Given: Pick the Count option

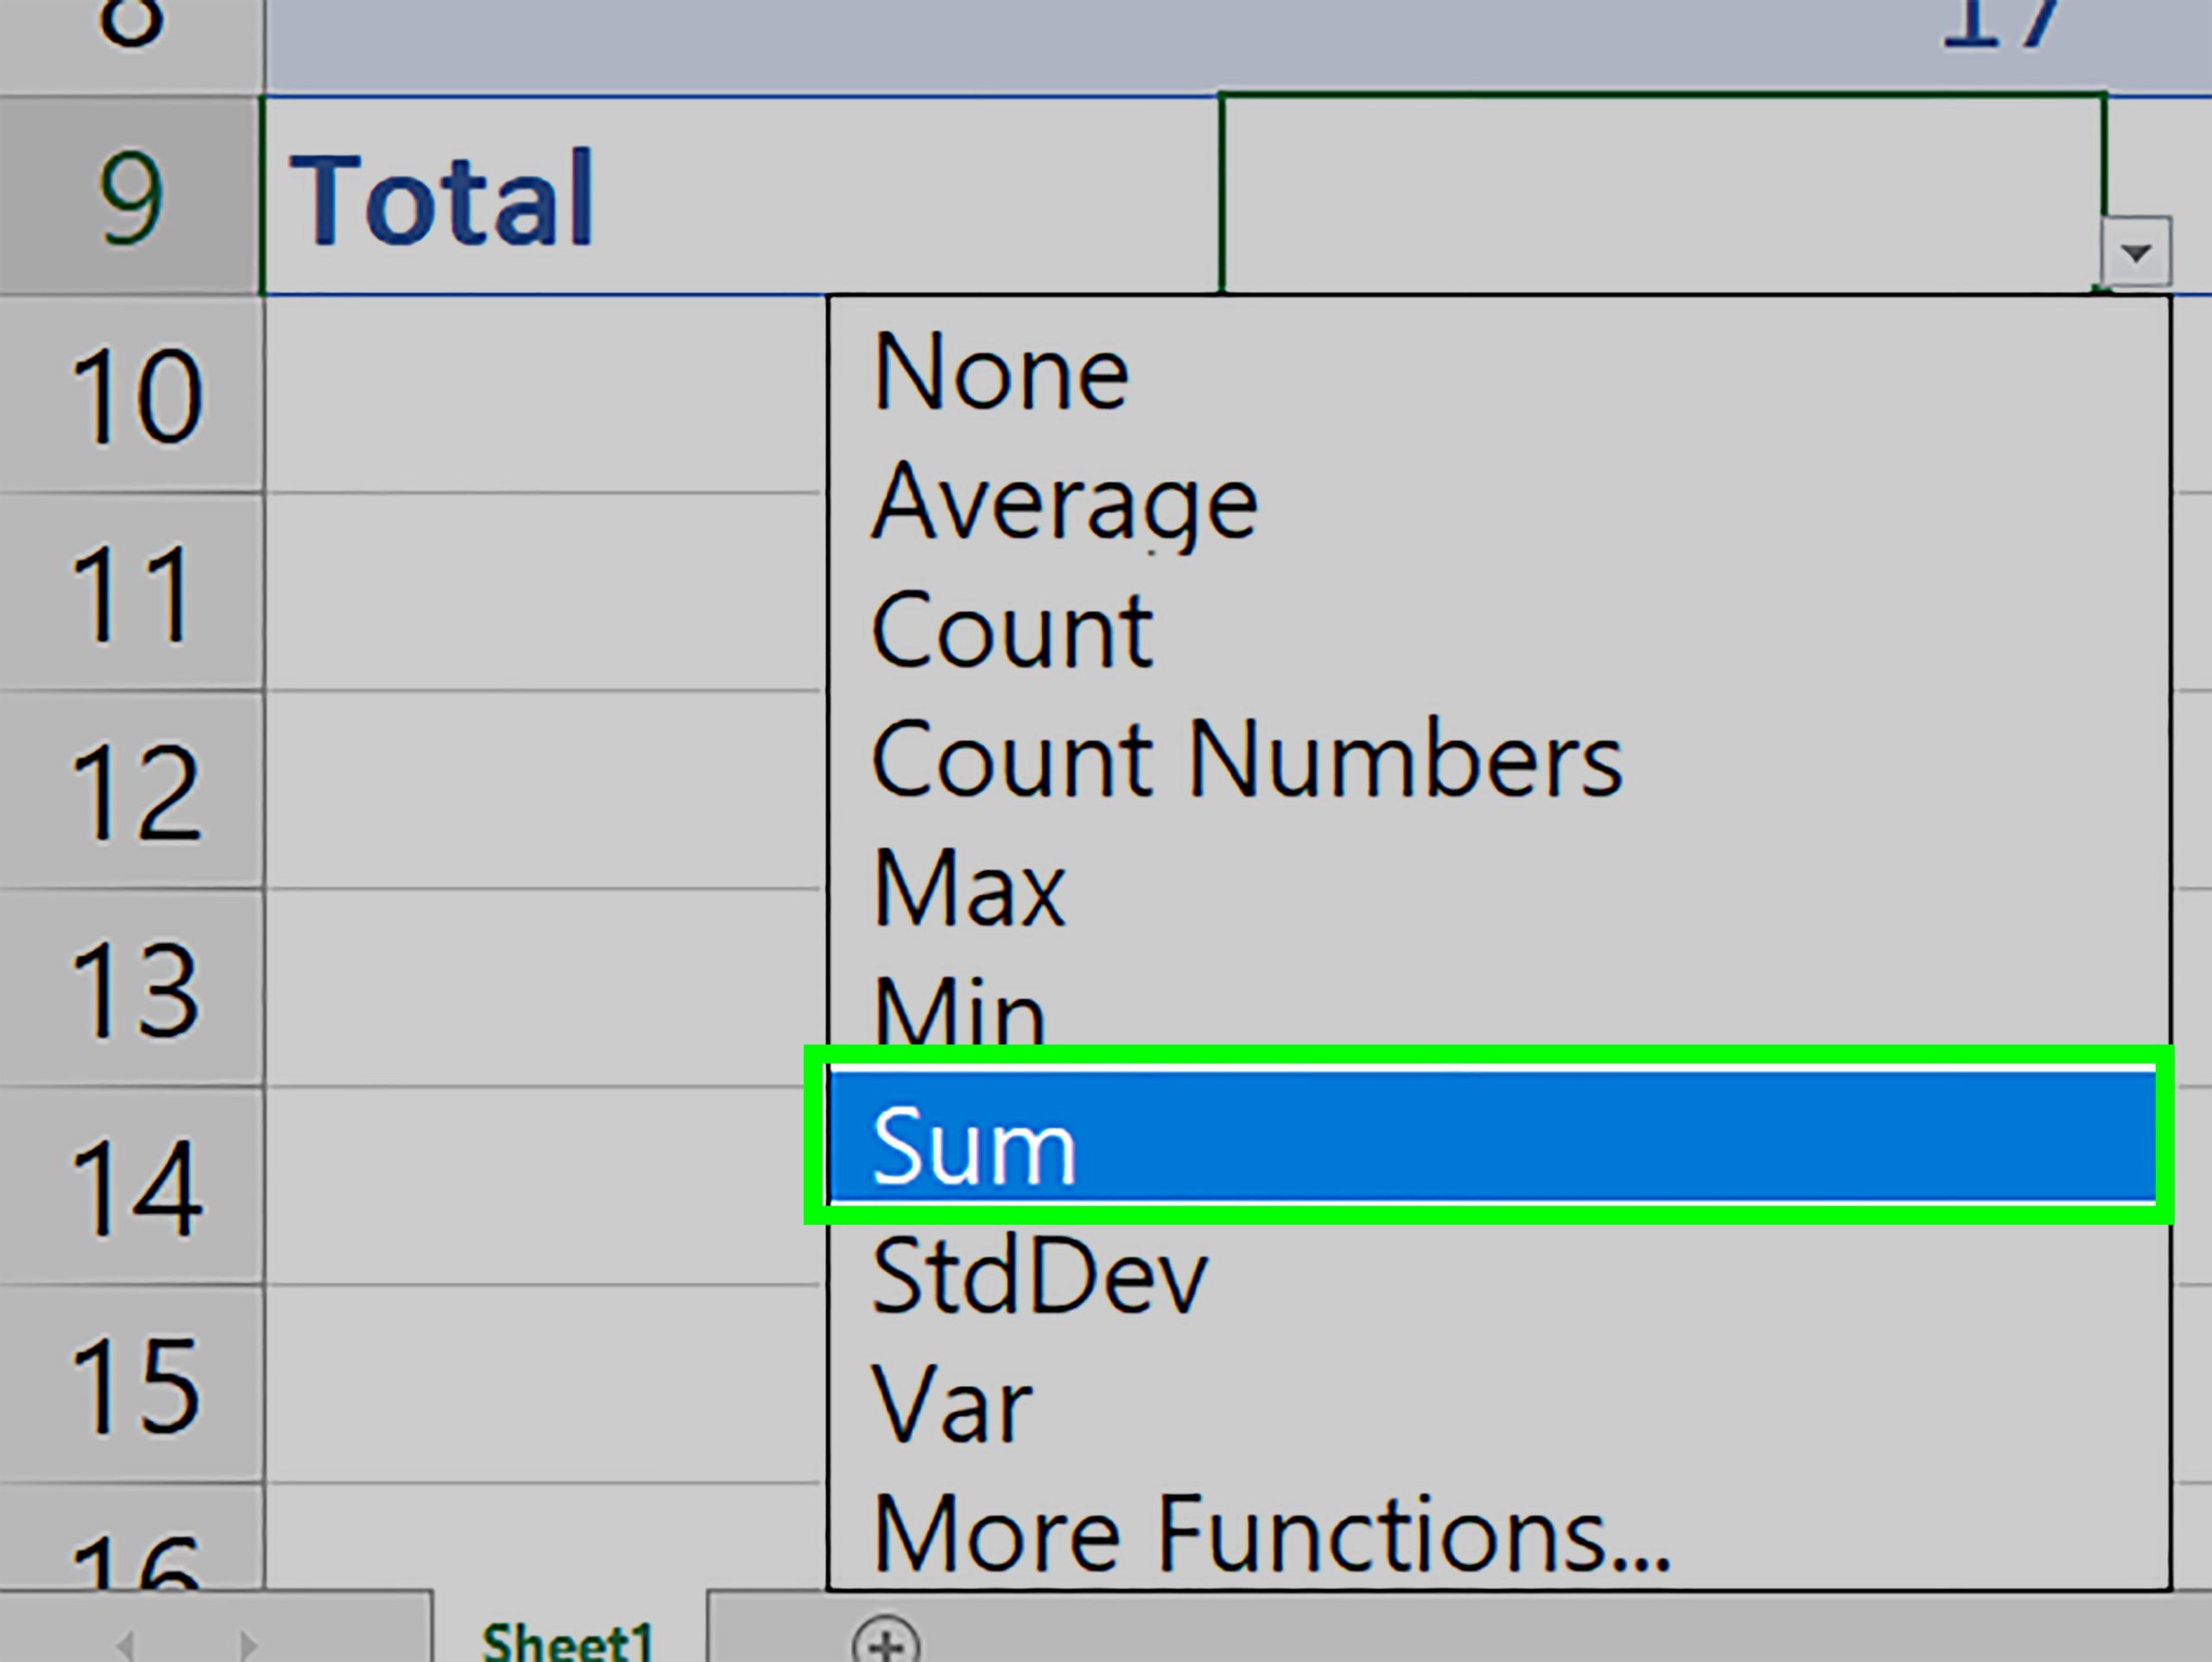Looking at the screenshot, I should point(1499,630).
